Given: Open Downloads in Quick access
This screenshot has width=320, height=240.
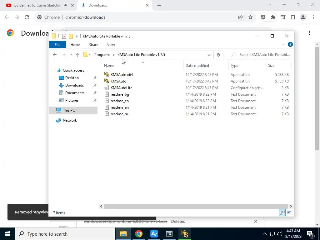Looking at the screenshot, I should point(74,85).
